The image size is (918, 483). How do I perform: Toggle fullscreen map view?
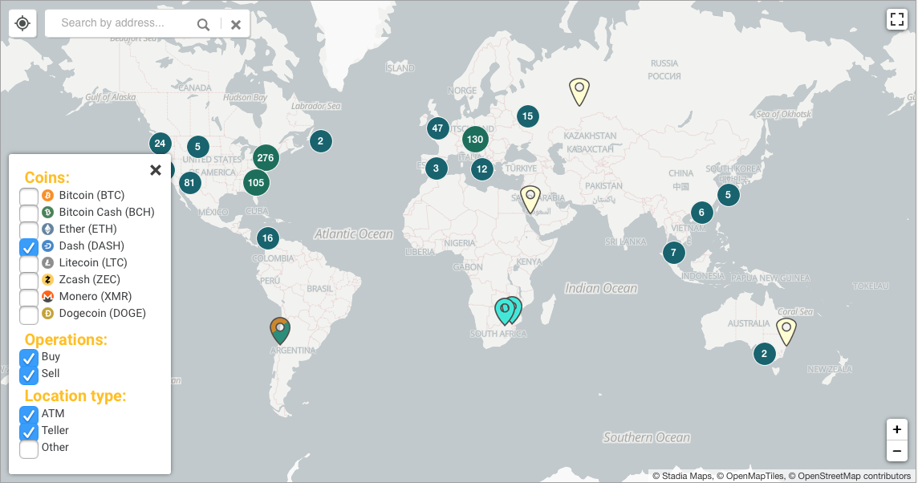pos(897,18)
